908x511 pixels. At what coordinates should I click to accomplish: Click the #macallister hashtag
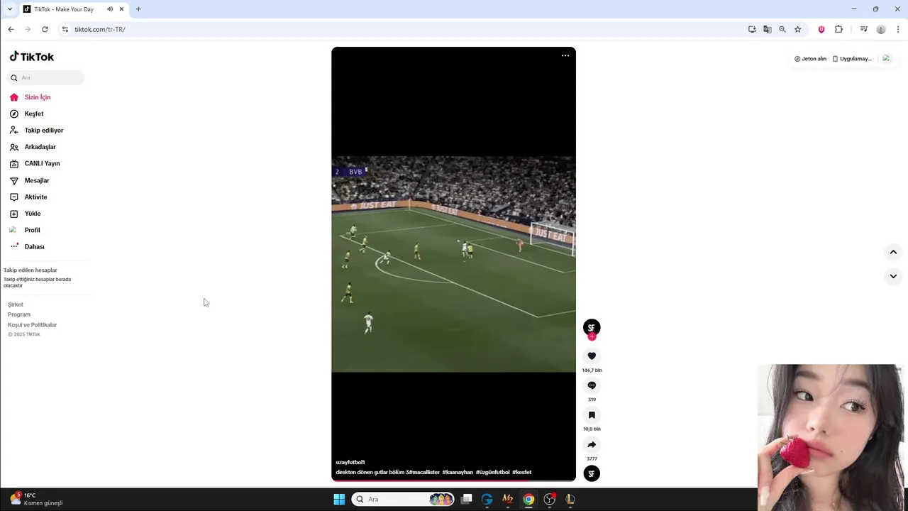pyautogui.click(x=423, y=472)
